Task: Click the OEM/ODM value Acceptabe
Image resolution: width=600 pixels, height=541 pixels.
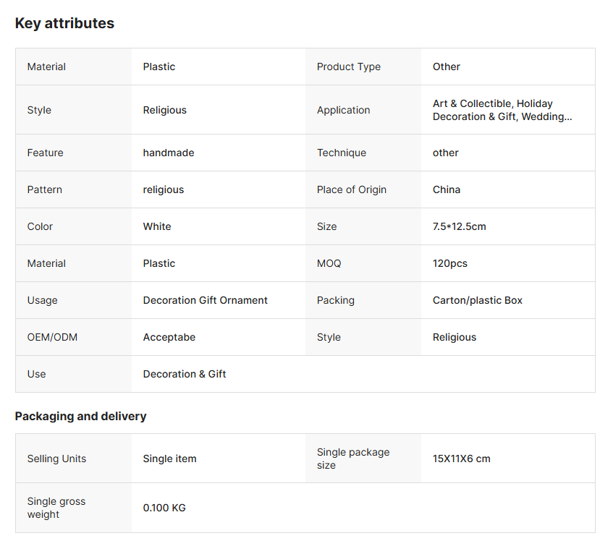Action: click(x=169, y=337)
